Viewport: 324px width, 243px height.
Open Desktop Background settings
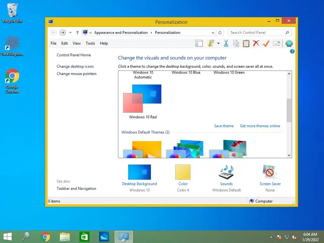(x=140, y=172)
